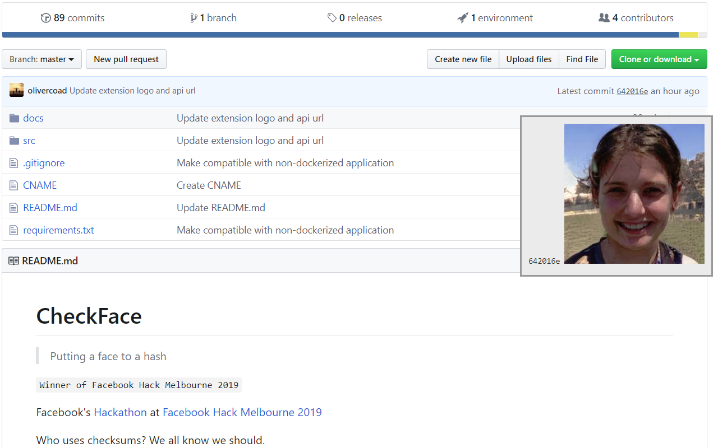Click the CheckFace heading
Viewport: 718px width, 448px height.
(89, 316)
